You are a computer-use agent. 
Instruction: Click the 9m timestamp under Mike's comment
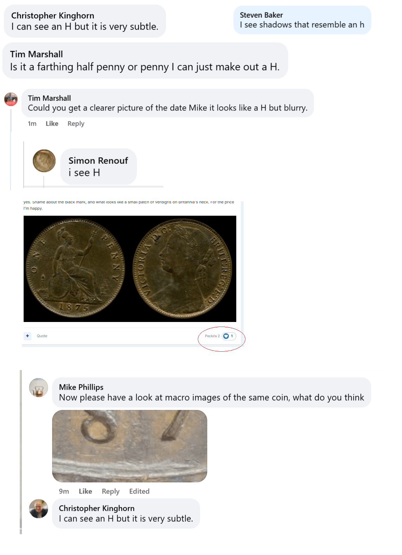(64, 491)
